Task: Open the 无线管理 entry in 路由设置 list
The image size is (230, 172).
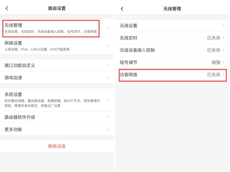Action: [x=51, y=28]
